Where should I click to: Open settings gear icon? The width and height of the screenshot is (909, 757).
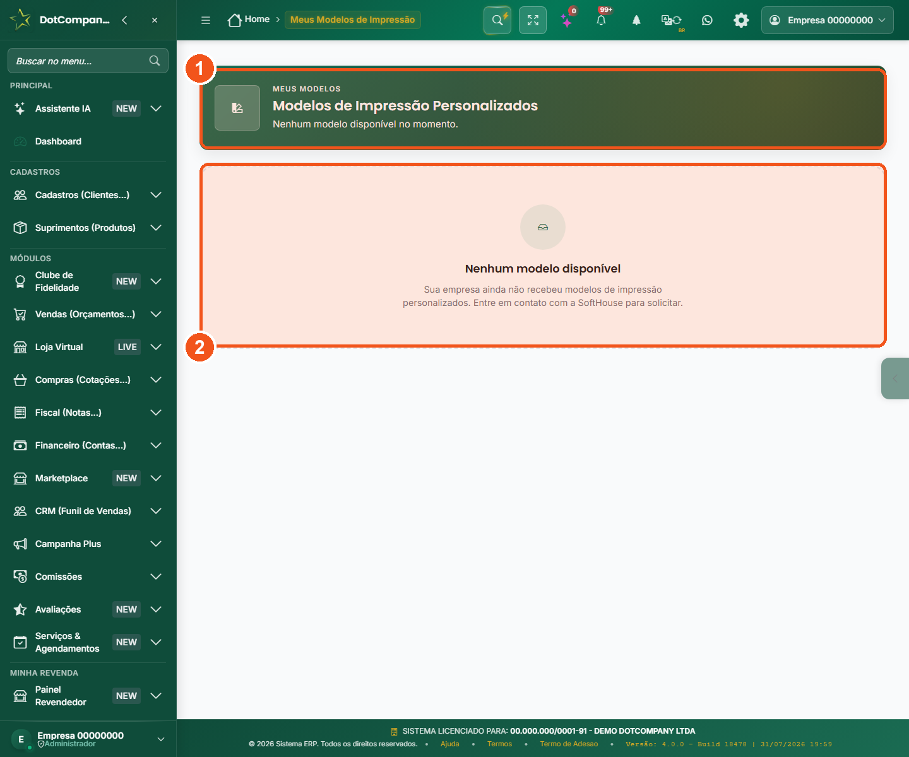(x=741, y=20)
